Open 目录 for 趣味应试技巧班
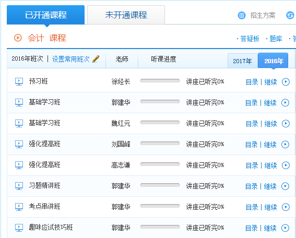This screenshot has height=238, width=296. (252, 228)
